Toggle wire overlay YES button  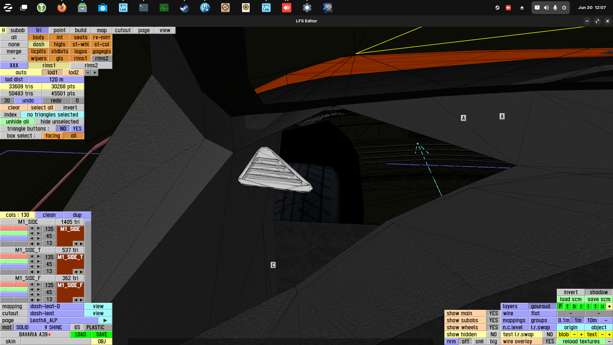tap(549, 341)
